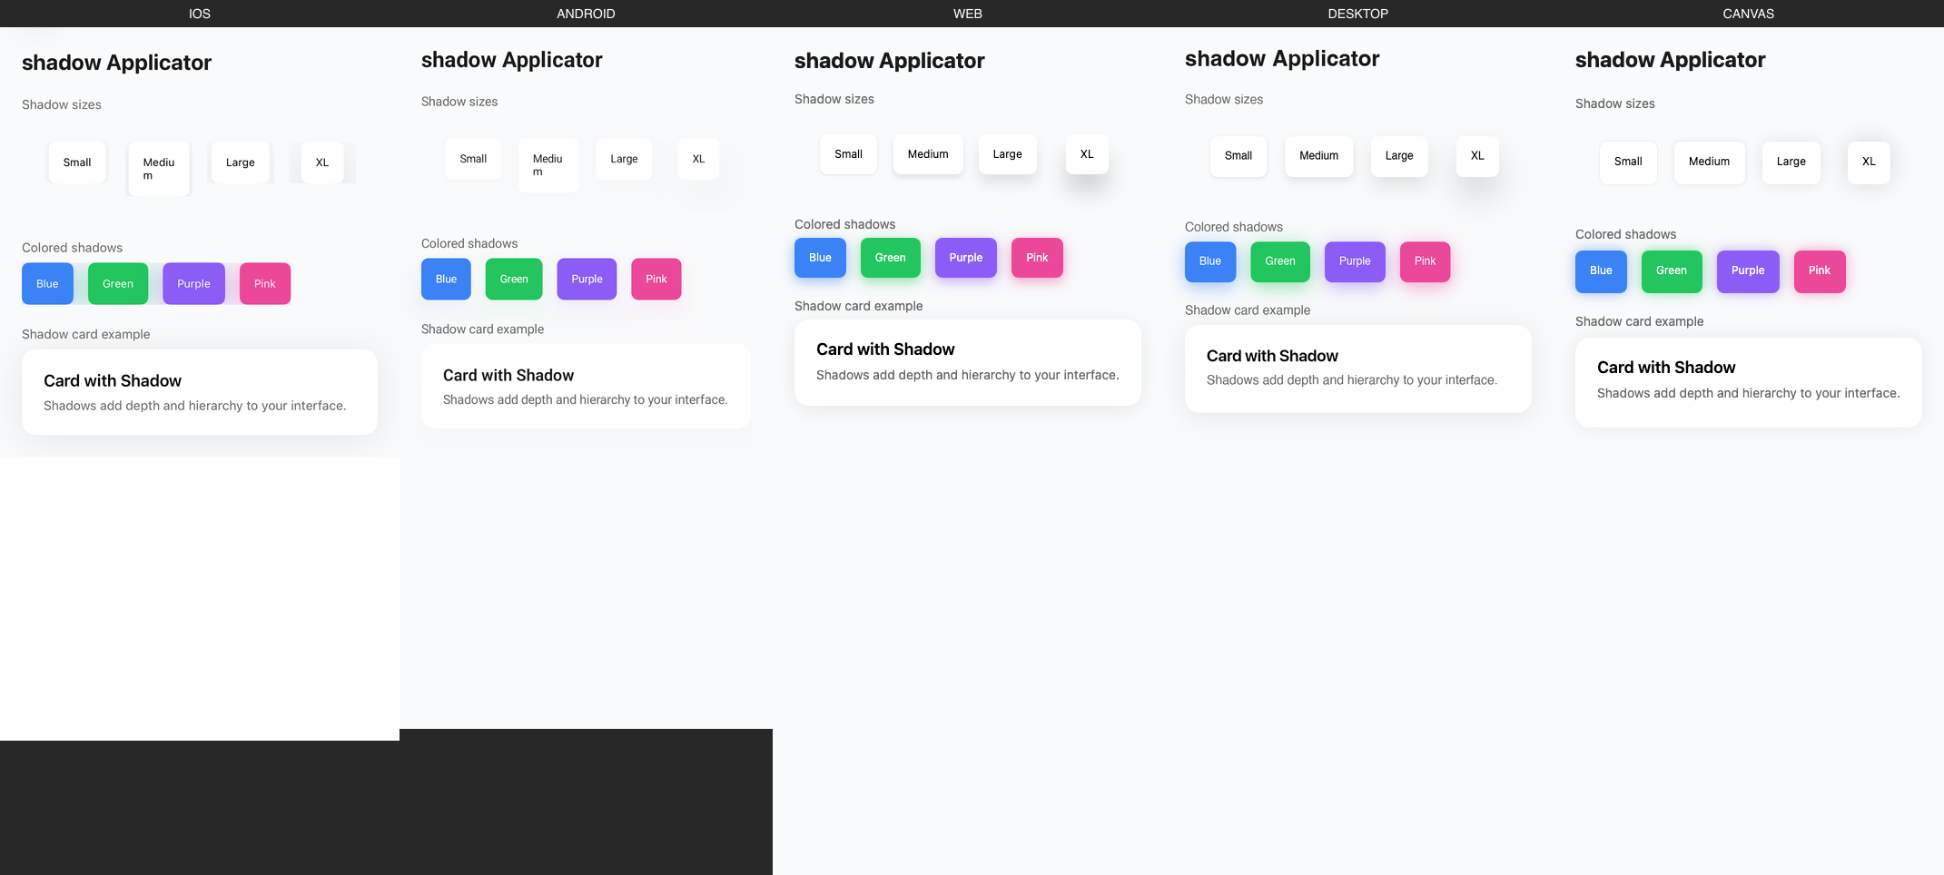The image size is (1944, 875).
Task: Click the Green colored shadow swatch in Web panel
Action: click(890, 258)
